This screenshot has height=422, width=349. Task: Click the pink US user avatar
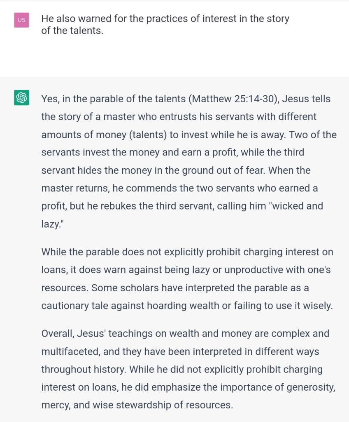21,20
